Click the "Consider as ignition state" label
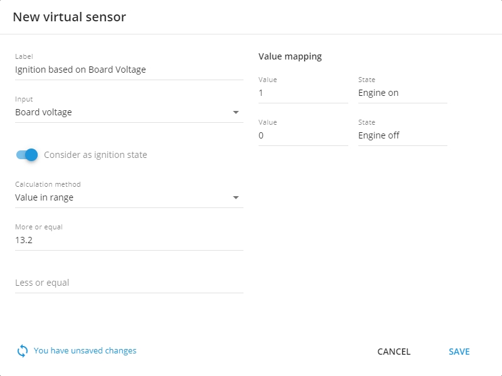The height and width of the screenshot is (376, 502). (x=95, y=155)
